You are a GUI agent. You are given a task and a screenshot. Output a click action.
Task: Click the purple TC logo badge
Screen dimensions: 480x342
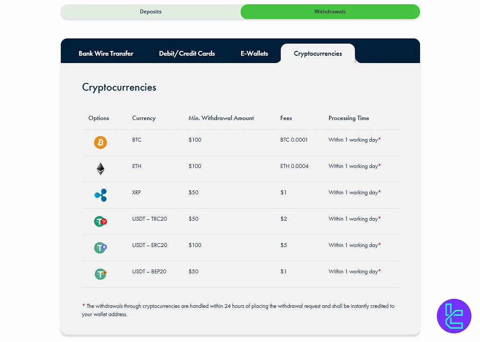pos(454,316)
